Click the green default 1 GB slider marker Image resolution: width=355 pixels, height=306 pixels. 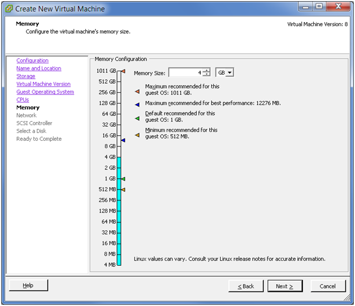tap(123, 179)
